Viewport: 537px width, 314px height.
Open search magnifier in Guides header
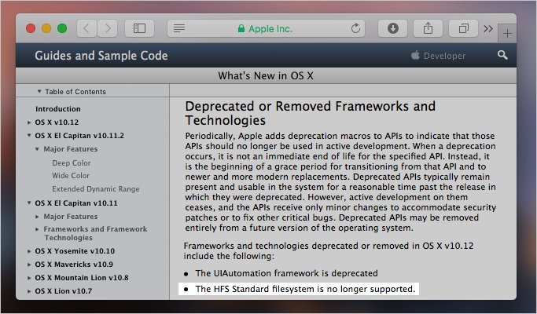(x=502, y=55)
